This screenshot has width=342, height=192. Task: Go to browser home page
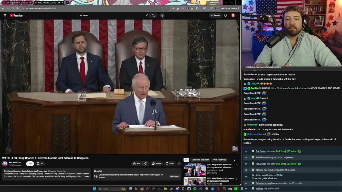coord(17,8)
